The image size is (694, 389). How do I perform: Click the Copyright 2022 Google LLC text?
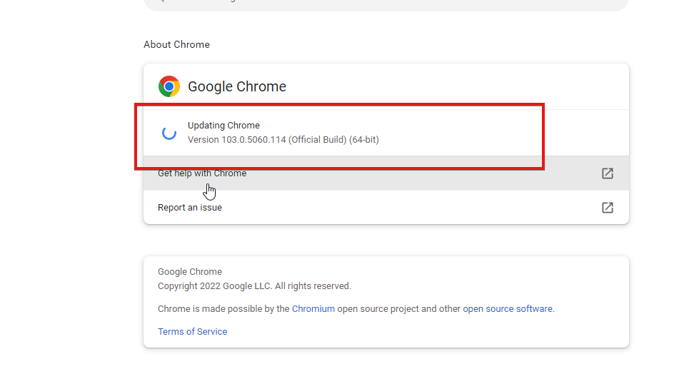254,286
